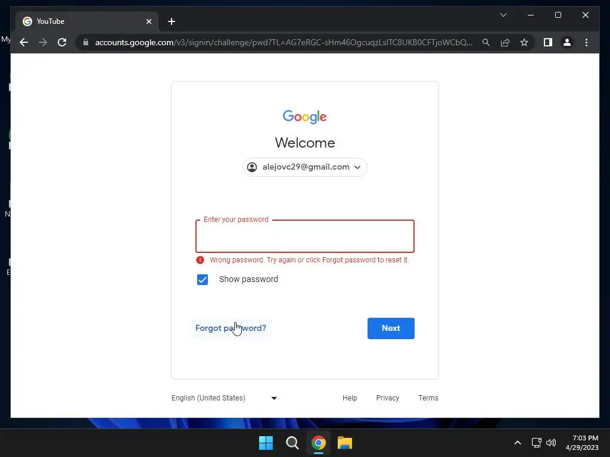The height and width of the screenshot is (457, 610).
Task: View site information via the lock icon
Action: pos(86,42)
